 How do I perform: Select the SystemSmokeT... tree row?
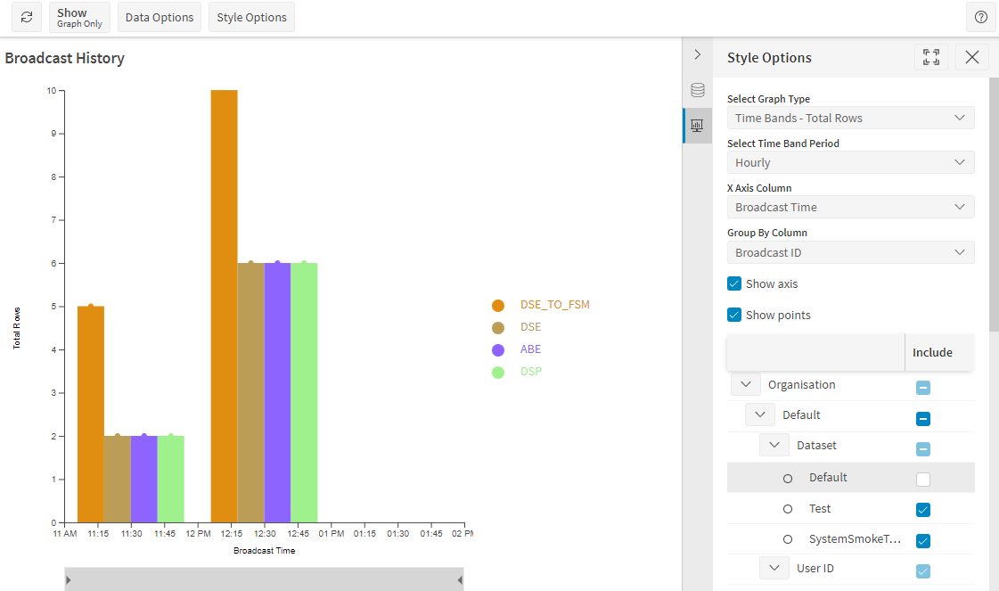850,539
